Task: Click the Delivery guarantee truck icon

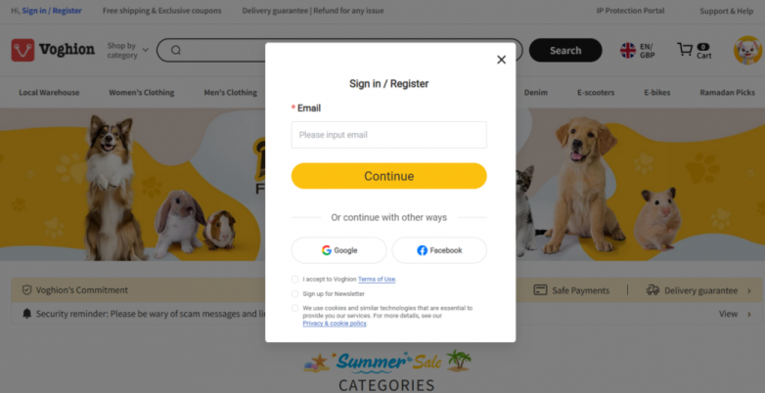Action: click(x=652, y=290)
